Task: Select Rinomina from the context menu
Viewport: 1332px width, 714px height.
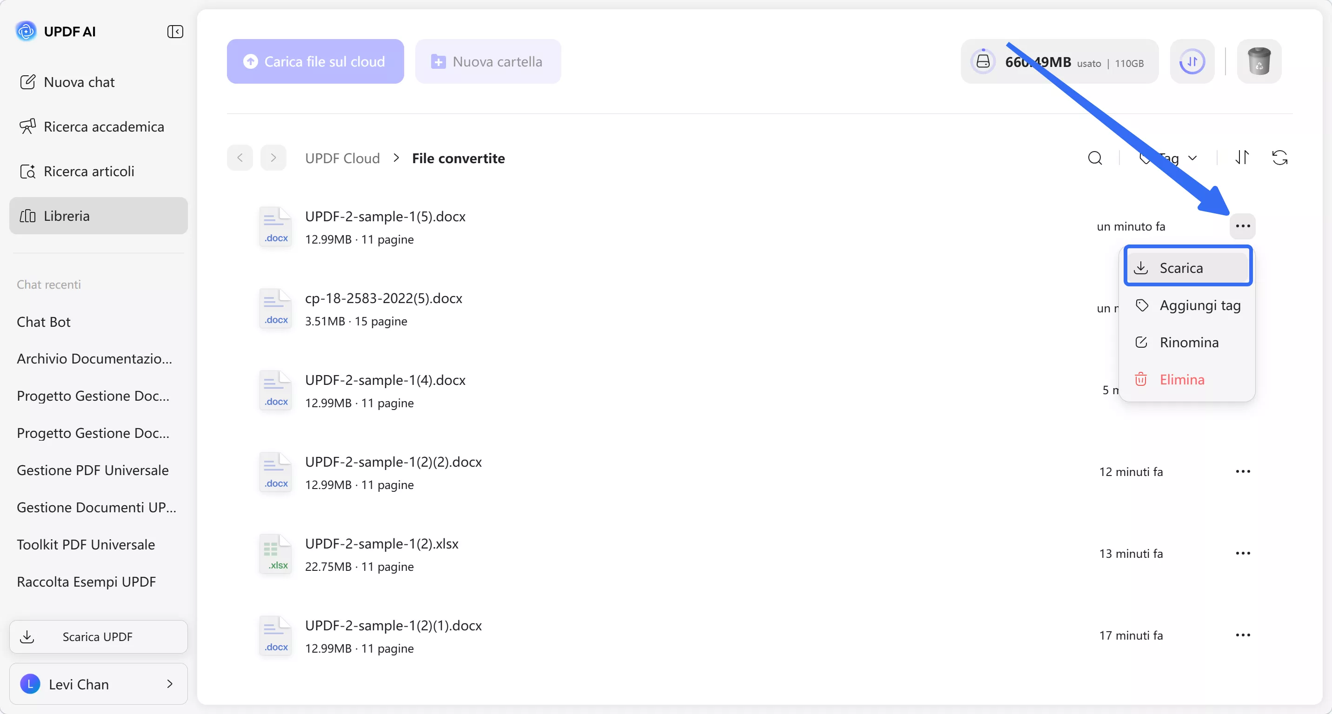Action: point(1188,342)
